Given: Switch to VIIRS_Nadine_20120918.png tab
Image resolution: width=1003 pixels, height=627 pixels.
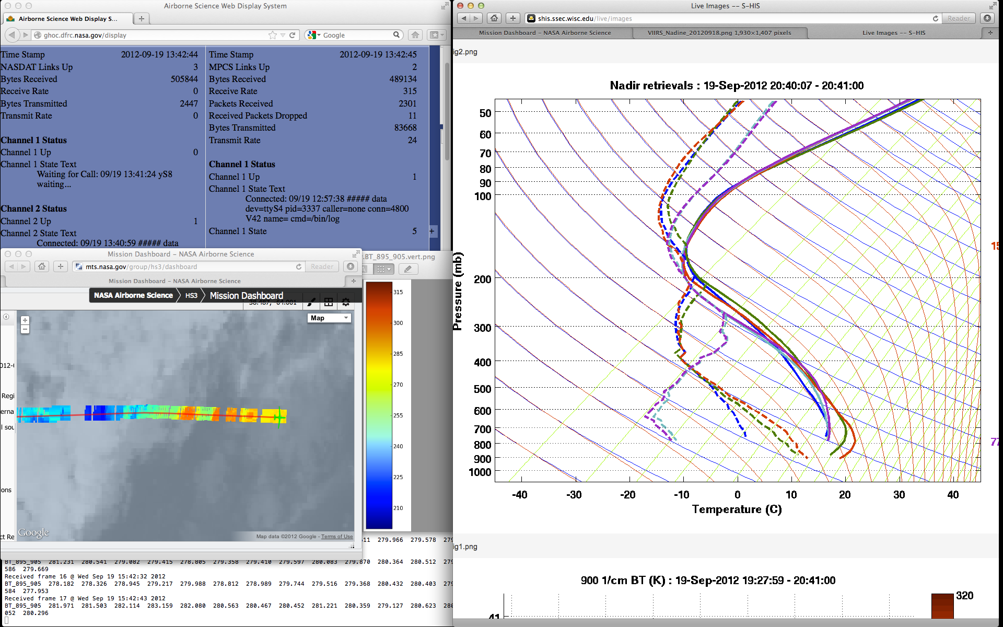Looking at the screenshot, I should point(719,32).
